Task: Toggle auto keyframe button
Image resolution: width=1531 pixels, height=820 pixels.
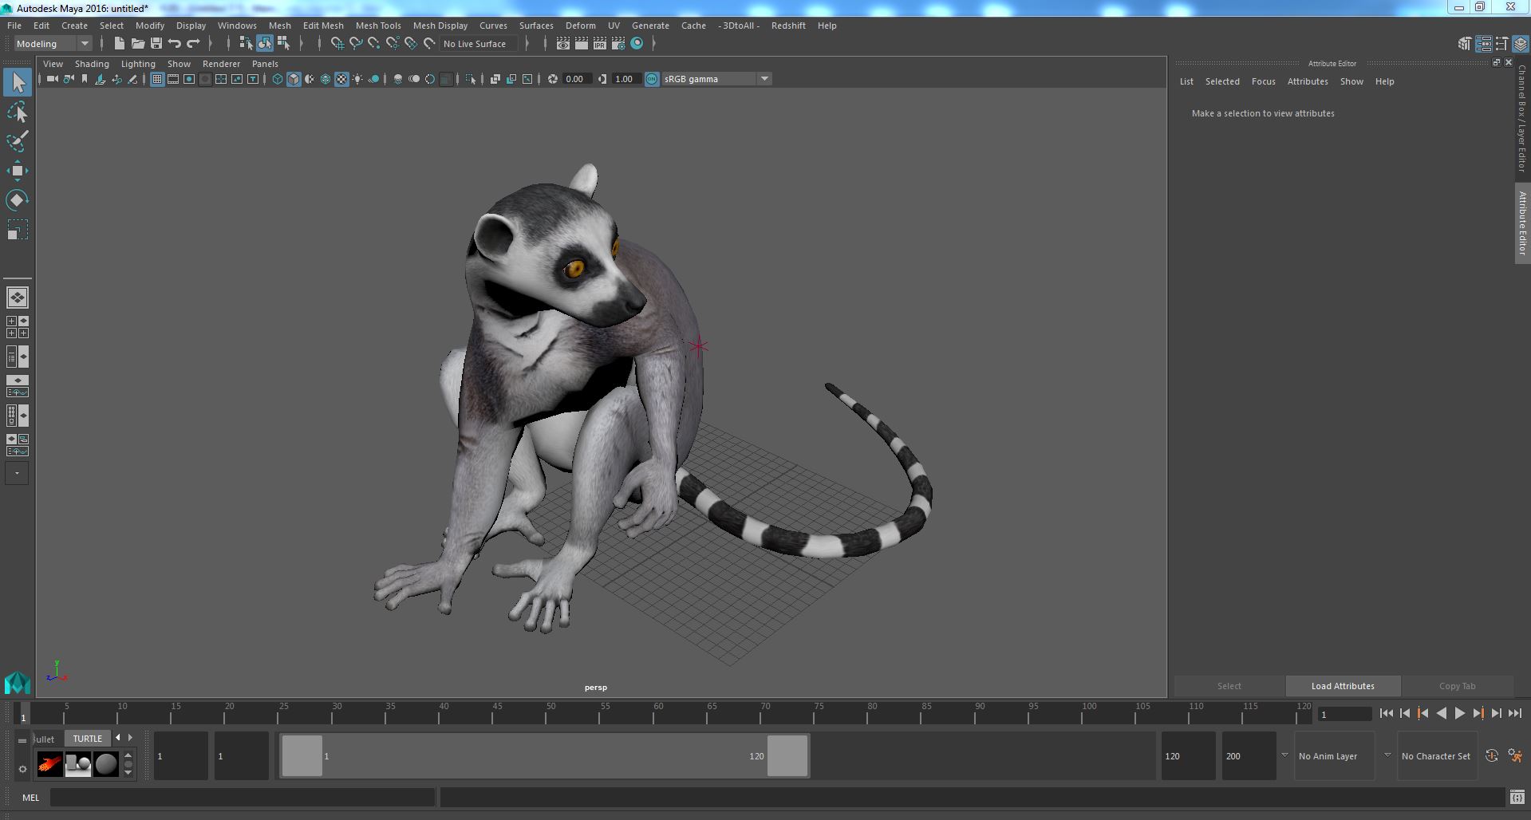Action: (1491, 755)
